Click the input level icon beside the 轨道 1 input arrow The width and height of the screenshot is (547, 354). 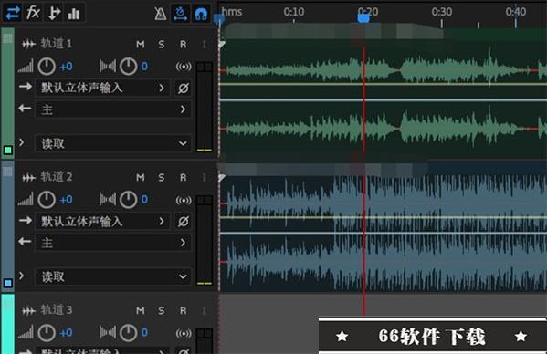(26, 86)
